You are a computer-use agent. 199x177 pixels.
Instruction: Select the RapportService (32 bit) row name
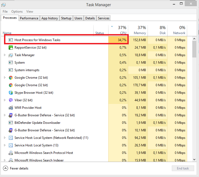point(30,48)
